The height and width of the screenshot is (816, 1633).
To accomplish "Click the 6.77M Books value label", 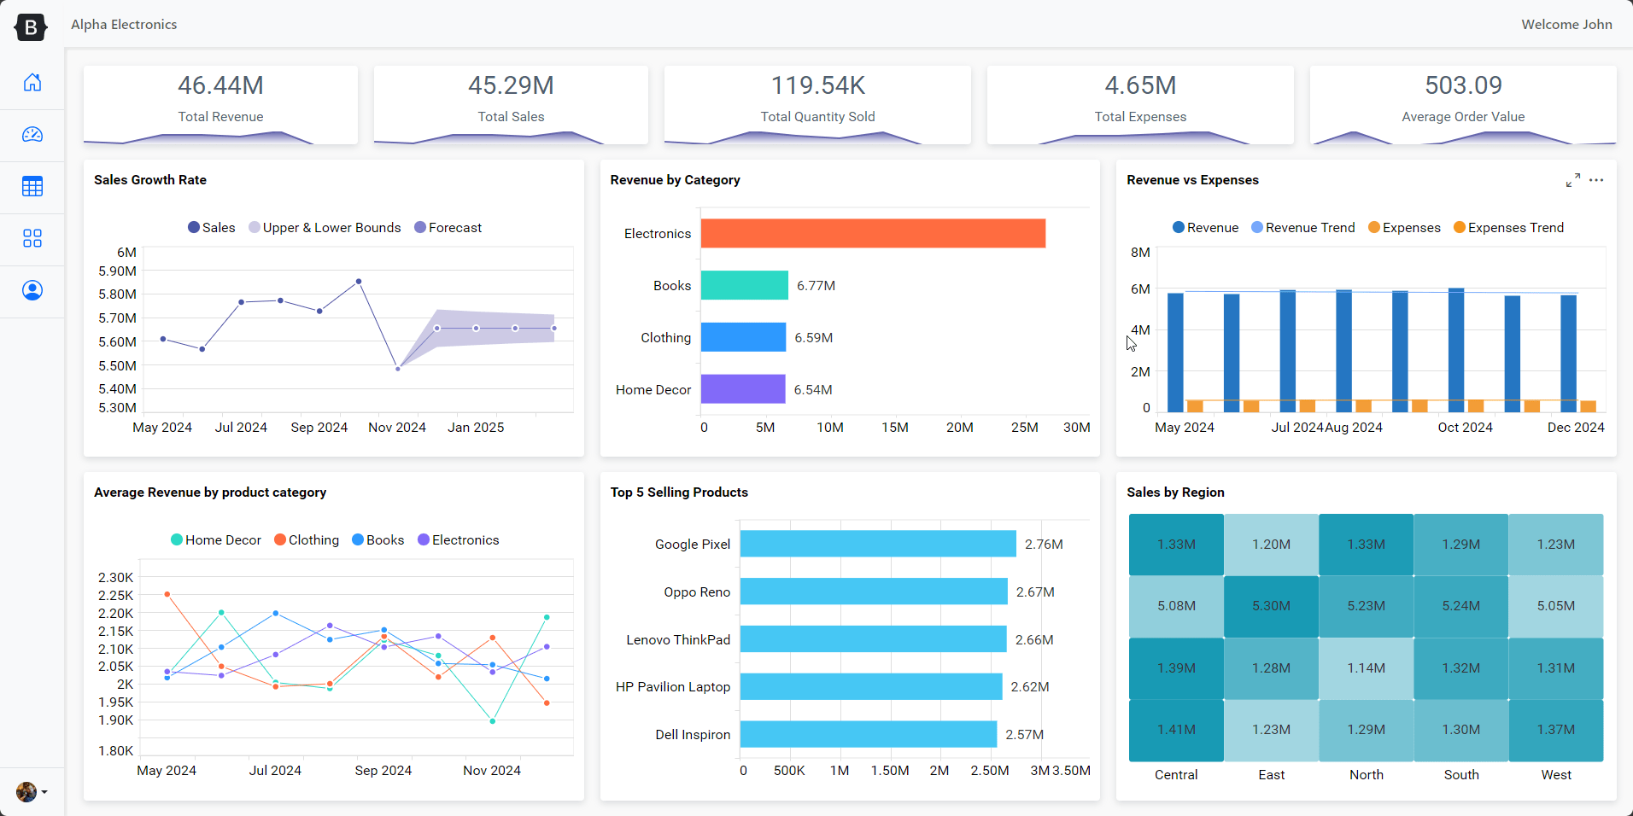I will pos(816,286).
